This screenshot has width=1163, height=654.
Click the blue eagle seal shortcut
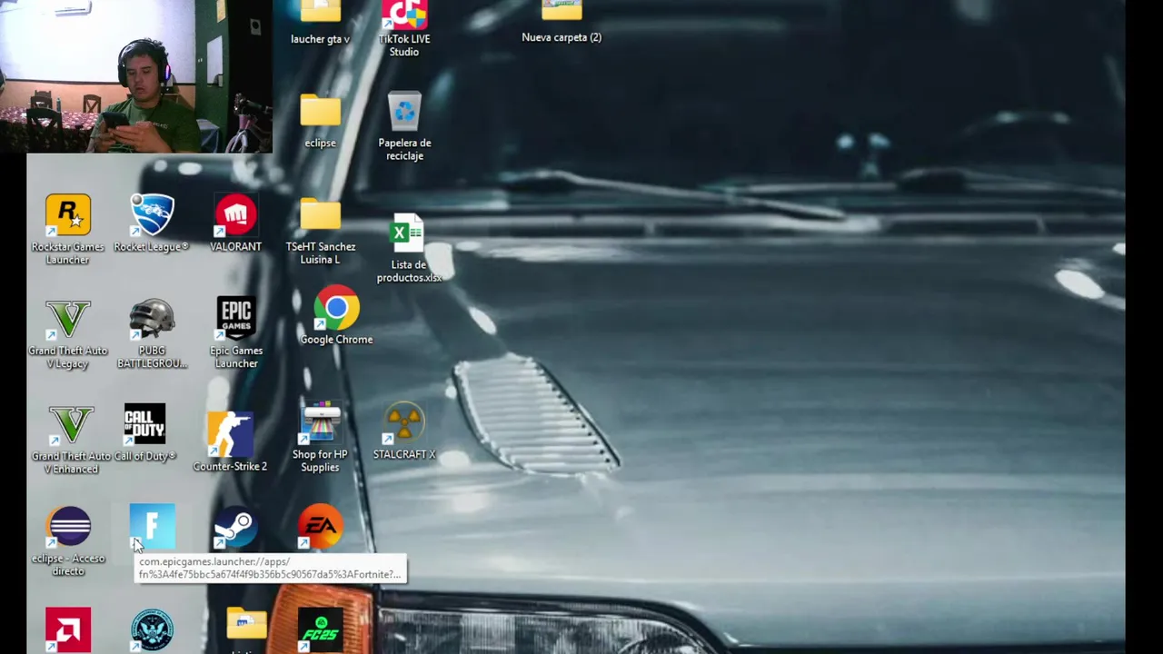coord(152,630)
